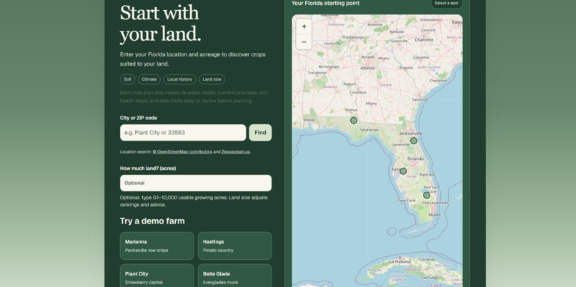Click the Land size tag pill
576x287 pixels.
click(x=212, y=79)
